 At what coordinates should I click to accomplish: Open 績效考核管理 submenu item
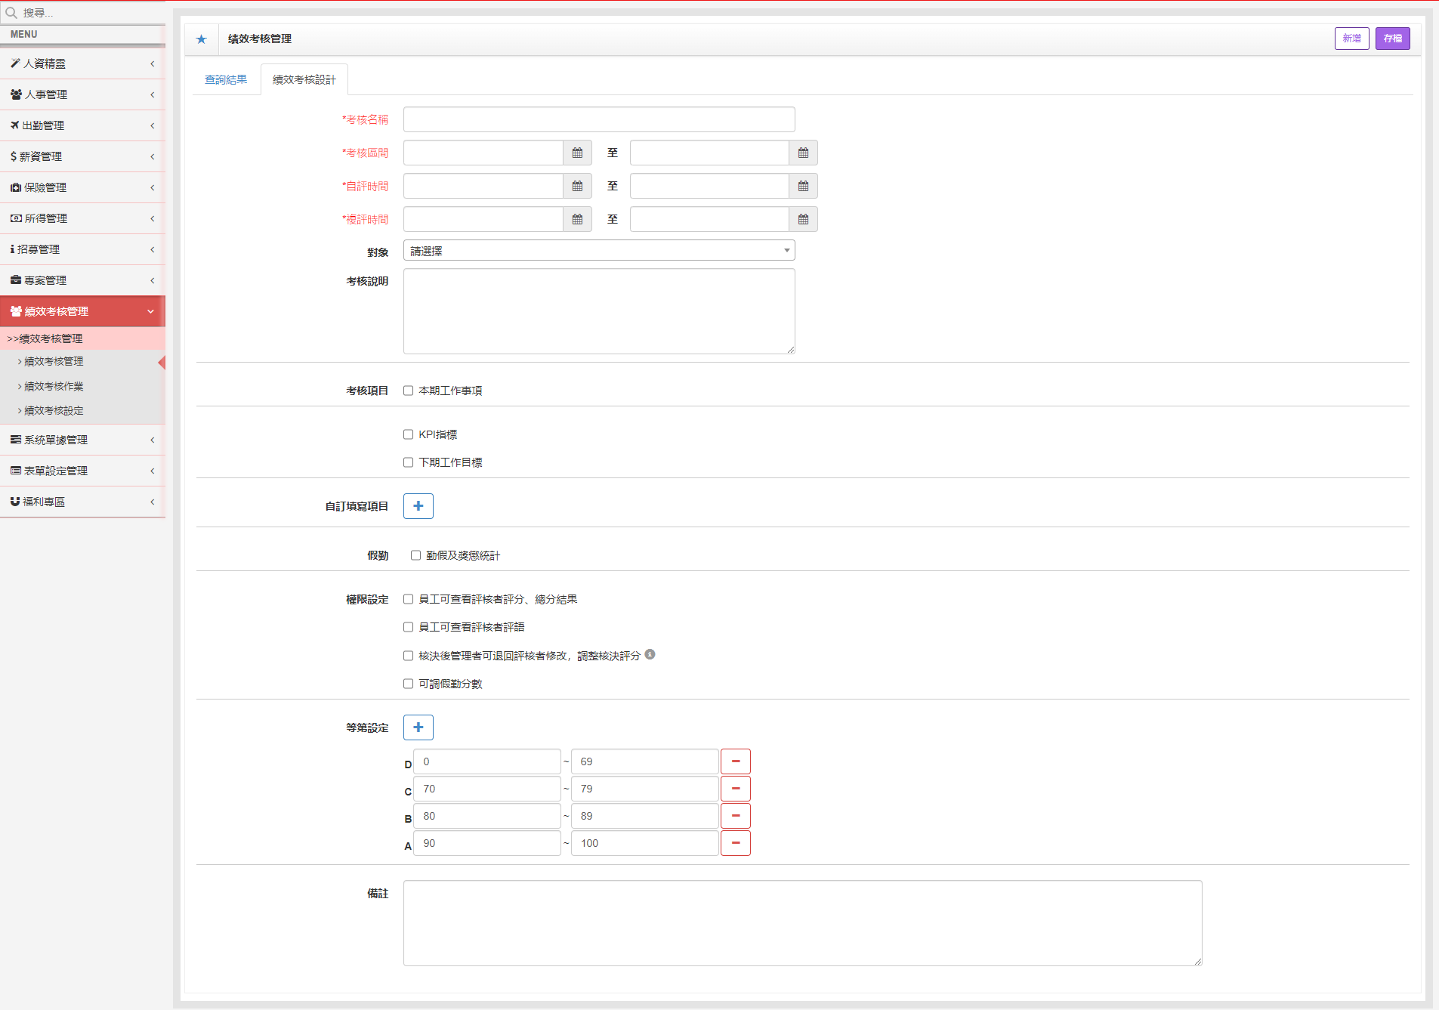pos(54,362)
